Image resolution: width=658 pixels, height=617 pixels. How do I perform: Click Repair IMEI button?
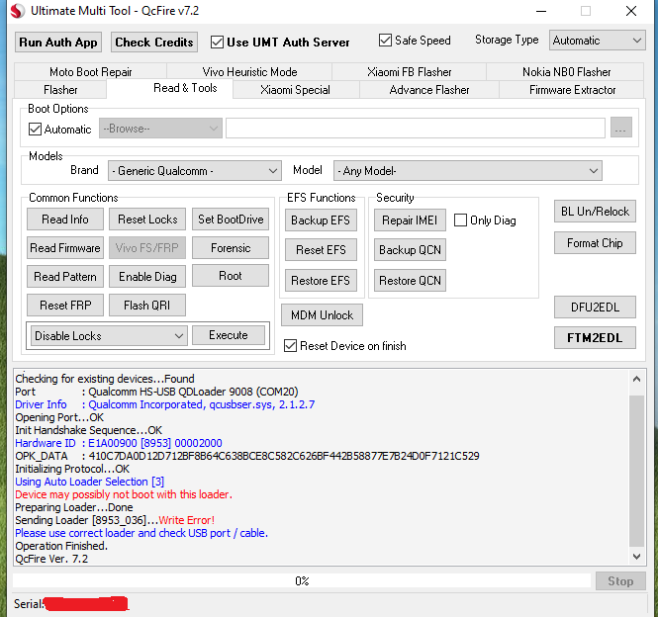click(410, 220)
